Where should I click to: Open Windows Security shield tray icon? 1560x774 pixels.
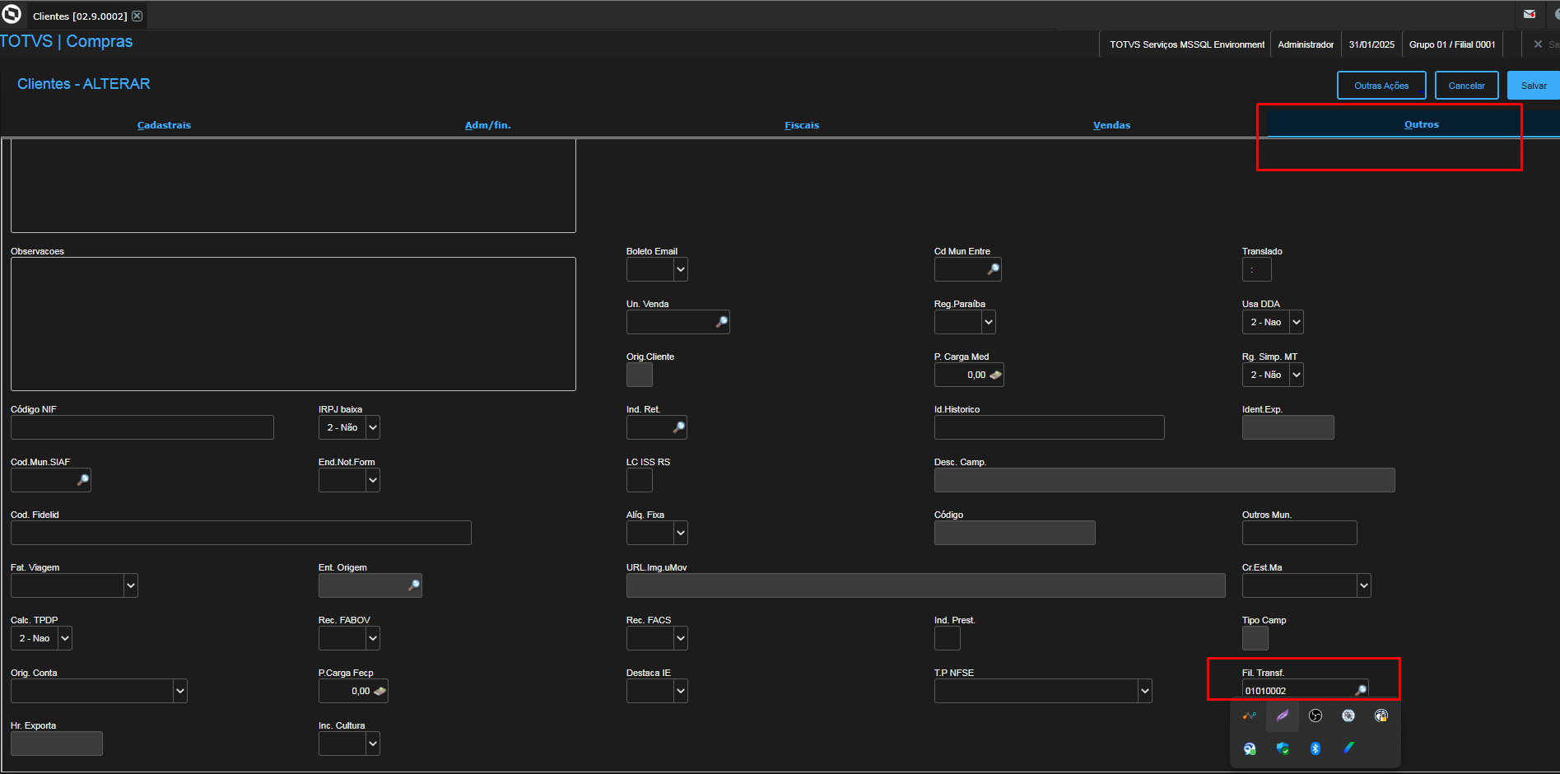click(1283, 748)
